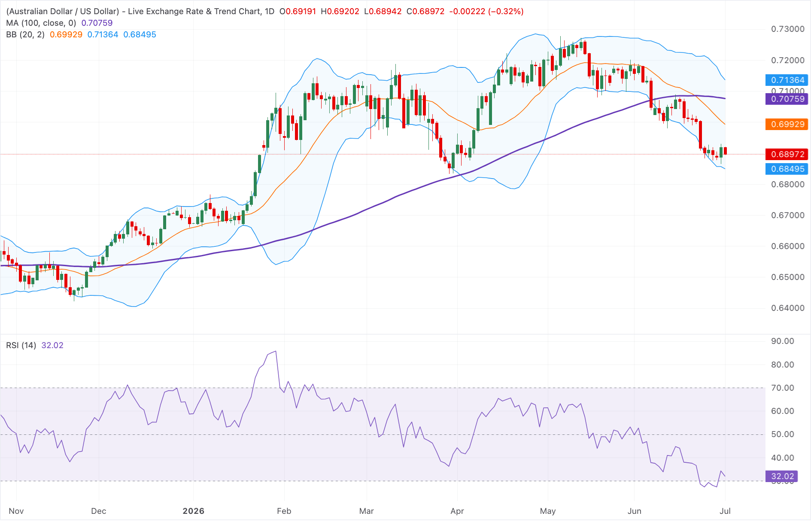811x525 pixels.
Task: Click the BB upper value 0.71364 in legend
Action: click(x=103, y=35)
